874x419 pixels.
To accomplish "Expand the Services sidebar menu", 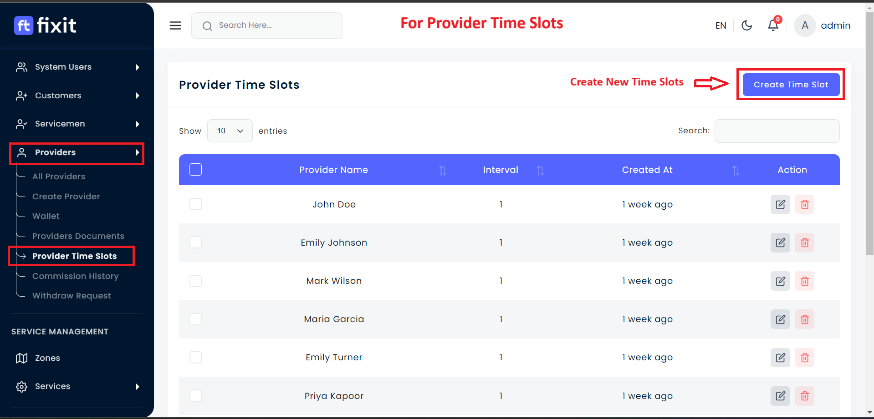I will (x=77, y=386).
